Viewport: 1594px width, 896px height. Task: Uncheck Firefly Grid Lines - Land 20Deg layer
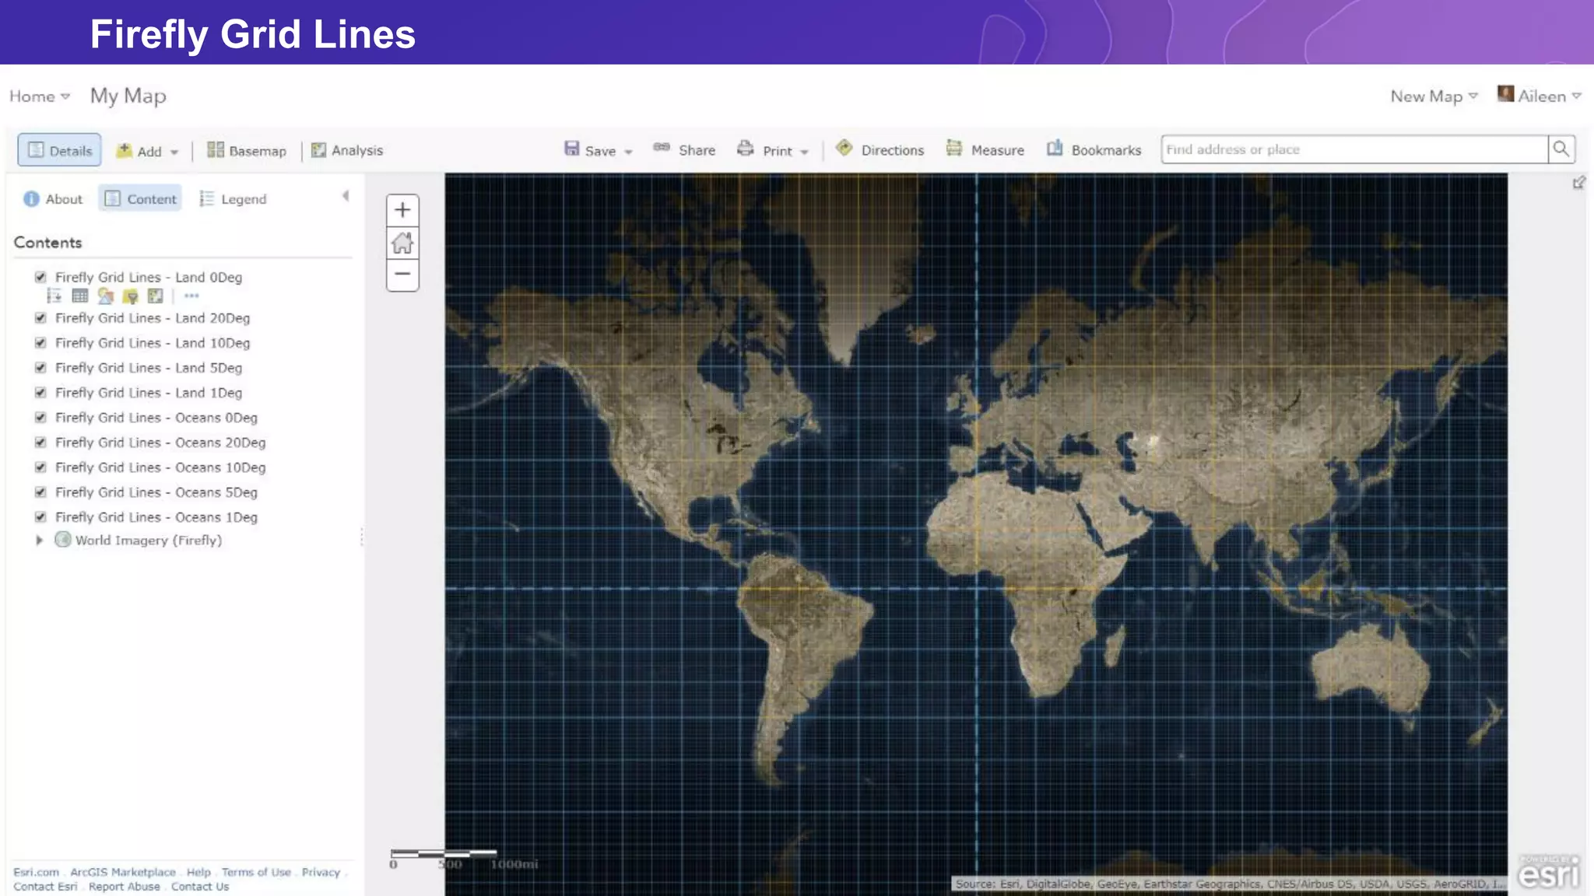(40, 318)
